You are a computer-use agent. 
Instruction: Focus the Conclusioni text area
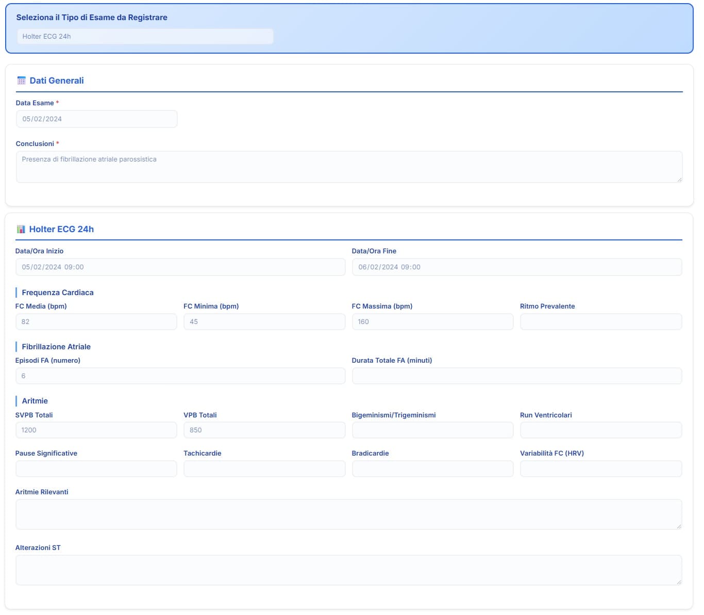[x=349, y=167]
